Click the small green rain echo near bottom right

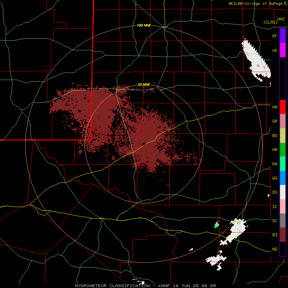pyautogui.click(x=216, y=225)
